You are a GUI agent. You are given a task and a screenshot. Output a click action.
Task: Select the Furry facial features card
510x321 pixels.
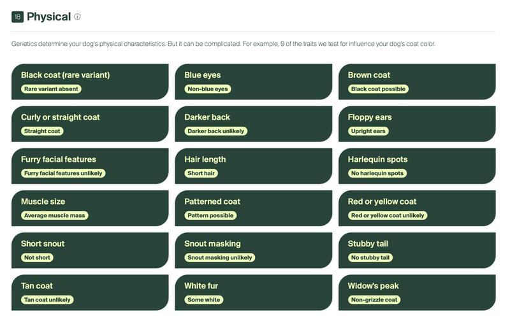pyautogui.click(x=90, y=166)
